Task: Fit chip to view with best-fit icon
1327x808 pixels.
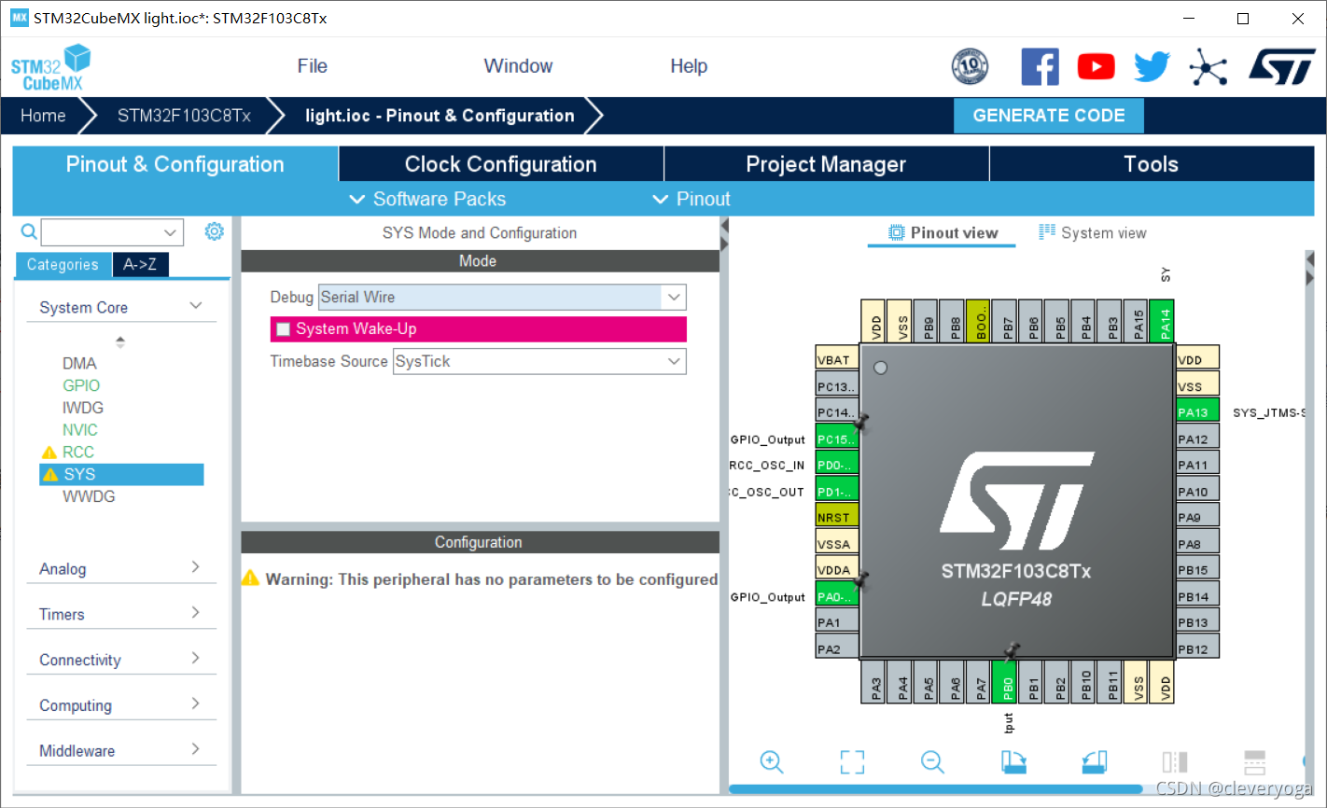Action: click(x=852, y=761)
